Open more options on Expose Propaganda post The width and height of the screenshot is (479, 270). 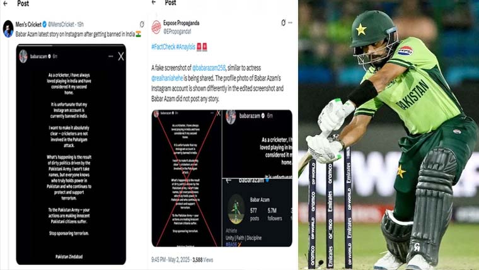tap(290, 23)
